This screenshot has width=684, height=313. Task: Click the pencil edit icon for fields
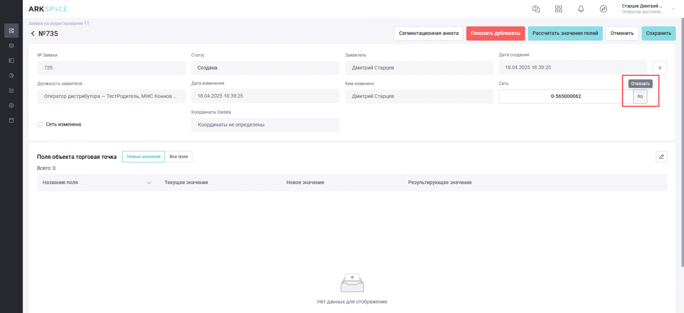click(661, 157)
